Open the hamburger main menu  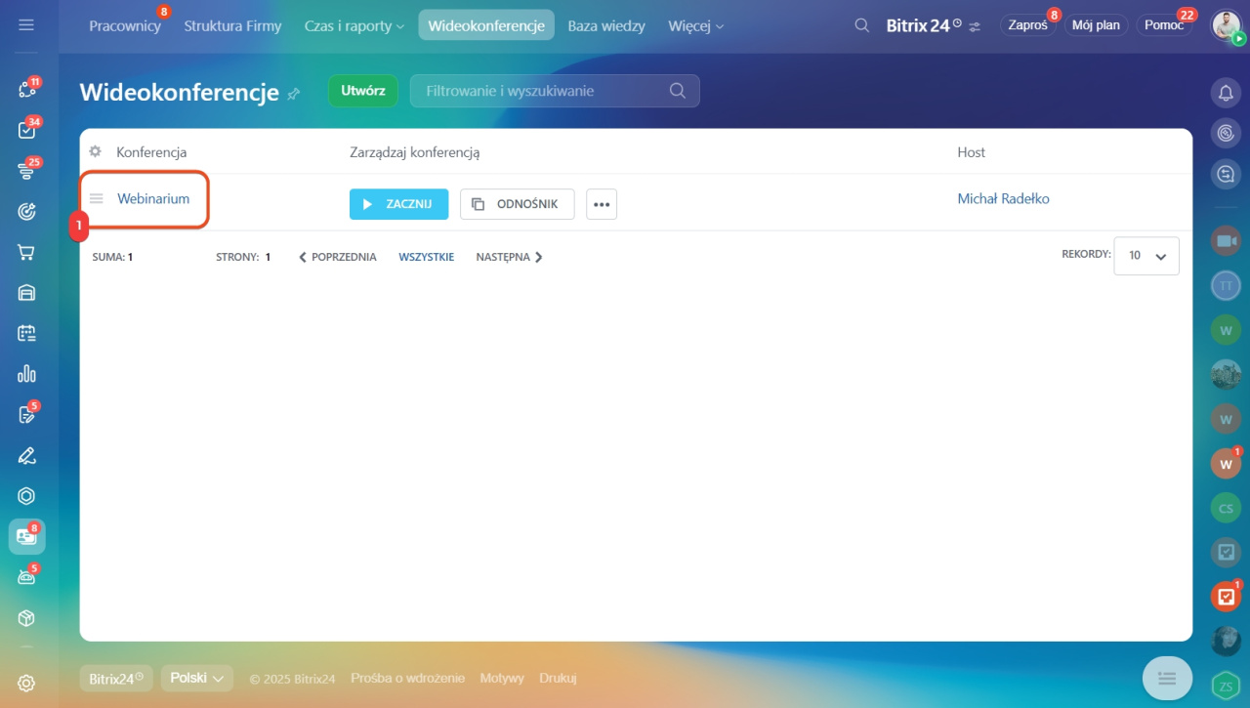[x=26, y=24]
